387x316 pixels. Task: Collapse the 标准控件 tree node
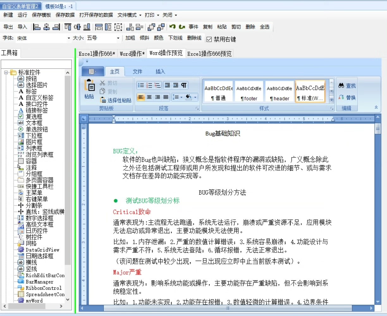pos(6,72)
